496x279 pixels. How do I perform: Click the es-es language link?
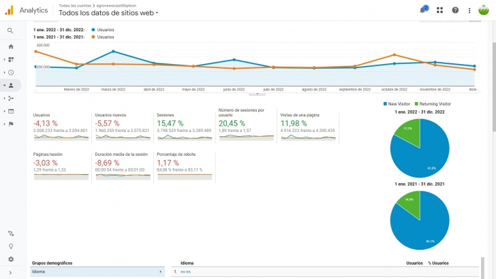[x=185, y=272]
